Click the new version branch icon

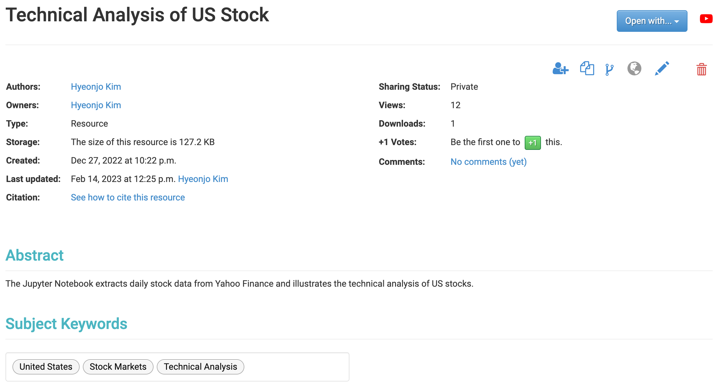coord(609,69)
